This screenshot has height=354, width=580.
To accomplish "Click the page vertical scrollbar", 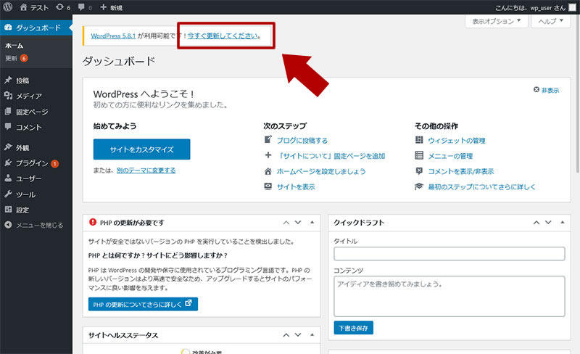I will point(577,94).
